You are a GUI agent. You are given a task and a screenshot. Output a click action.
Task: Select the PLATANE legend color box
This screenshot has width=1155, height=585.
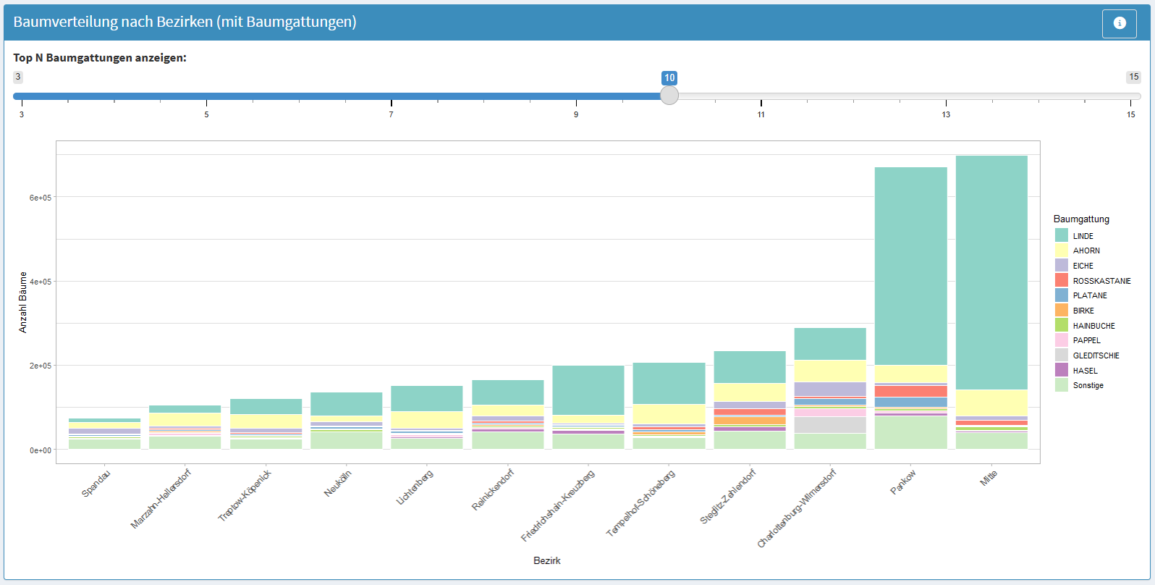pos(1061,295)
